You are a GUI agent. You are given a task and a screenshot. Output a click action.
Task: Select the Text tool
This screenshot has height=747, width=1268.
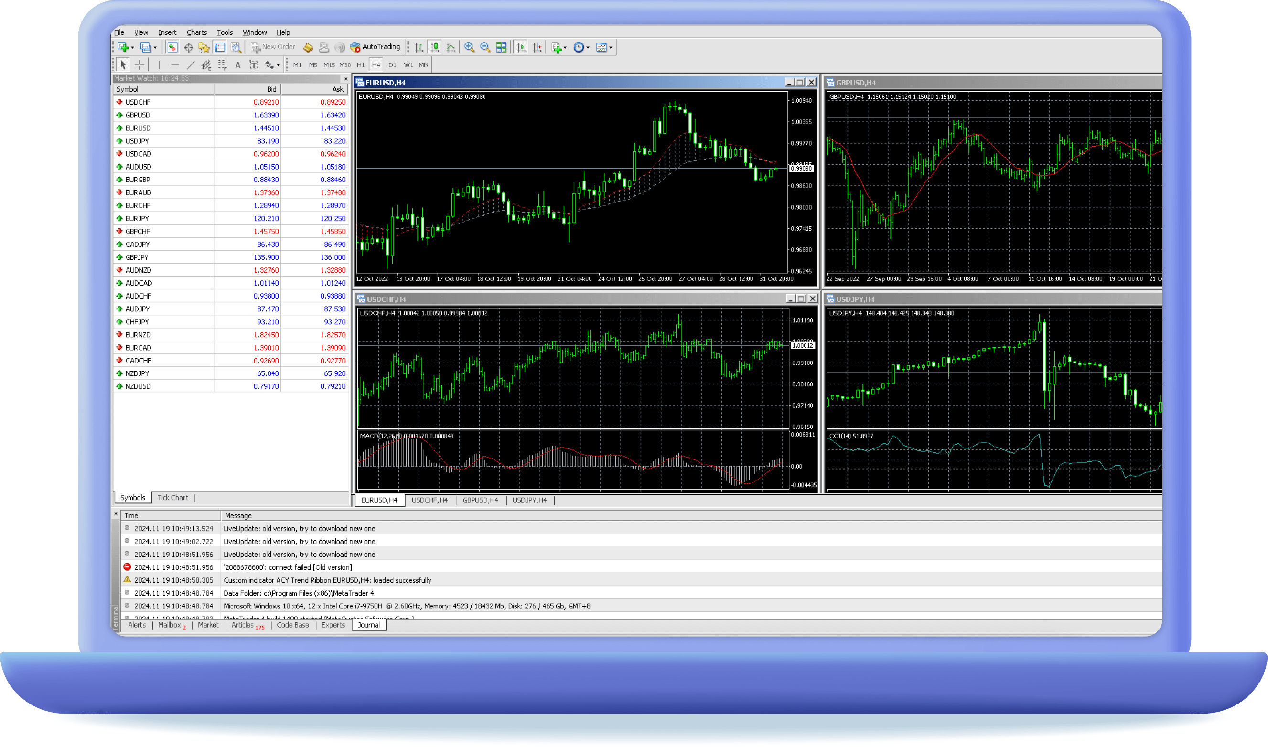click(238, 65)
